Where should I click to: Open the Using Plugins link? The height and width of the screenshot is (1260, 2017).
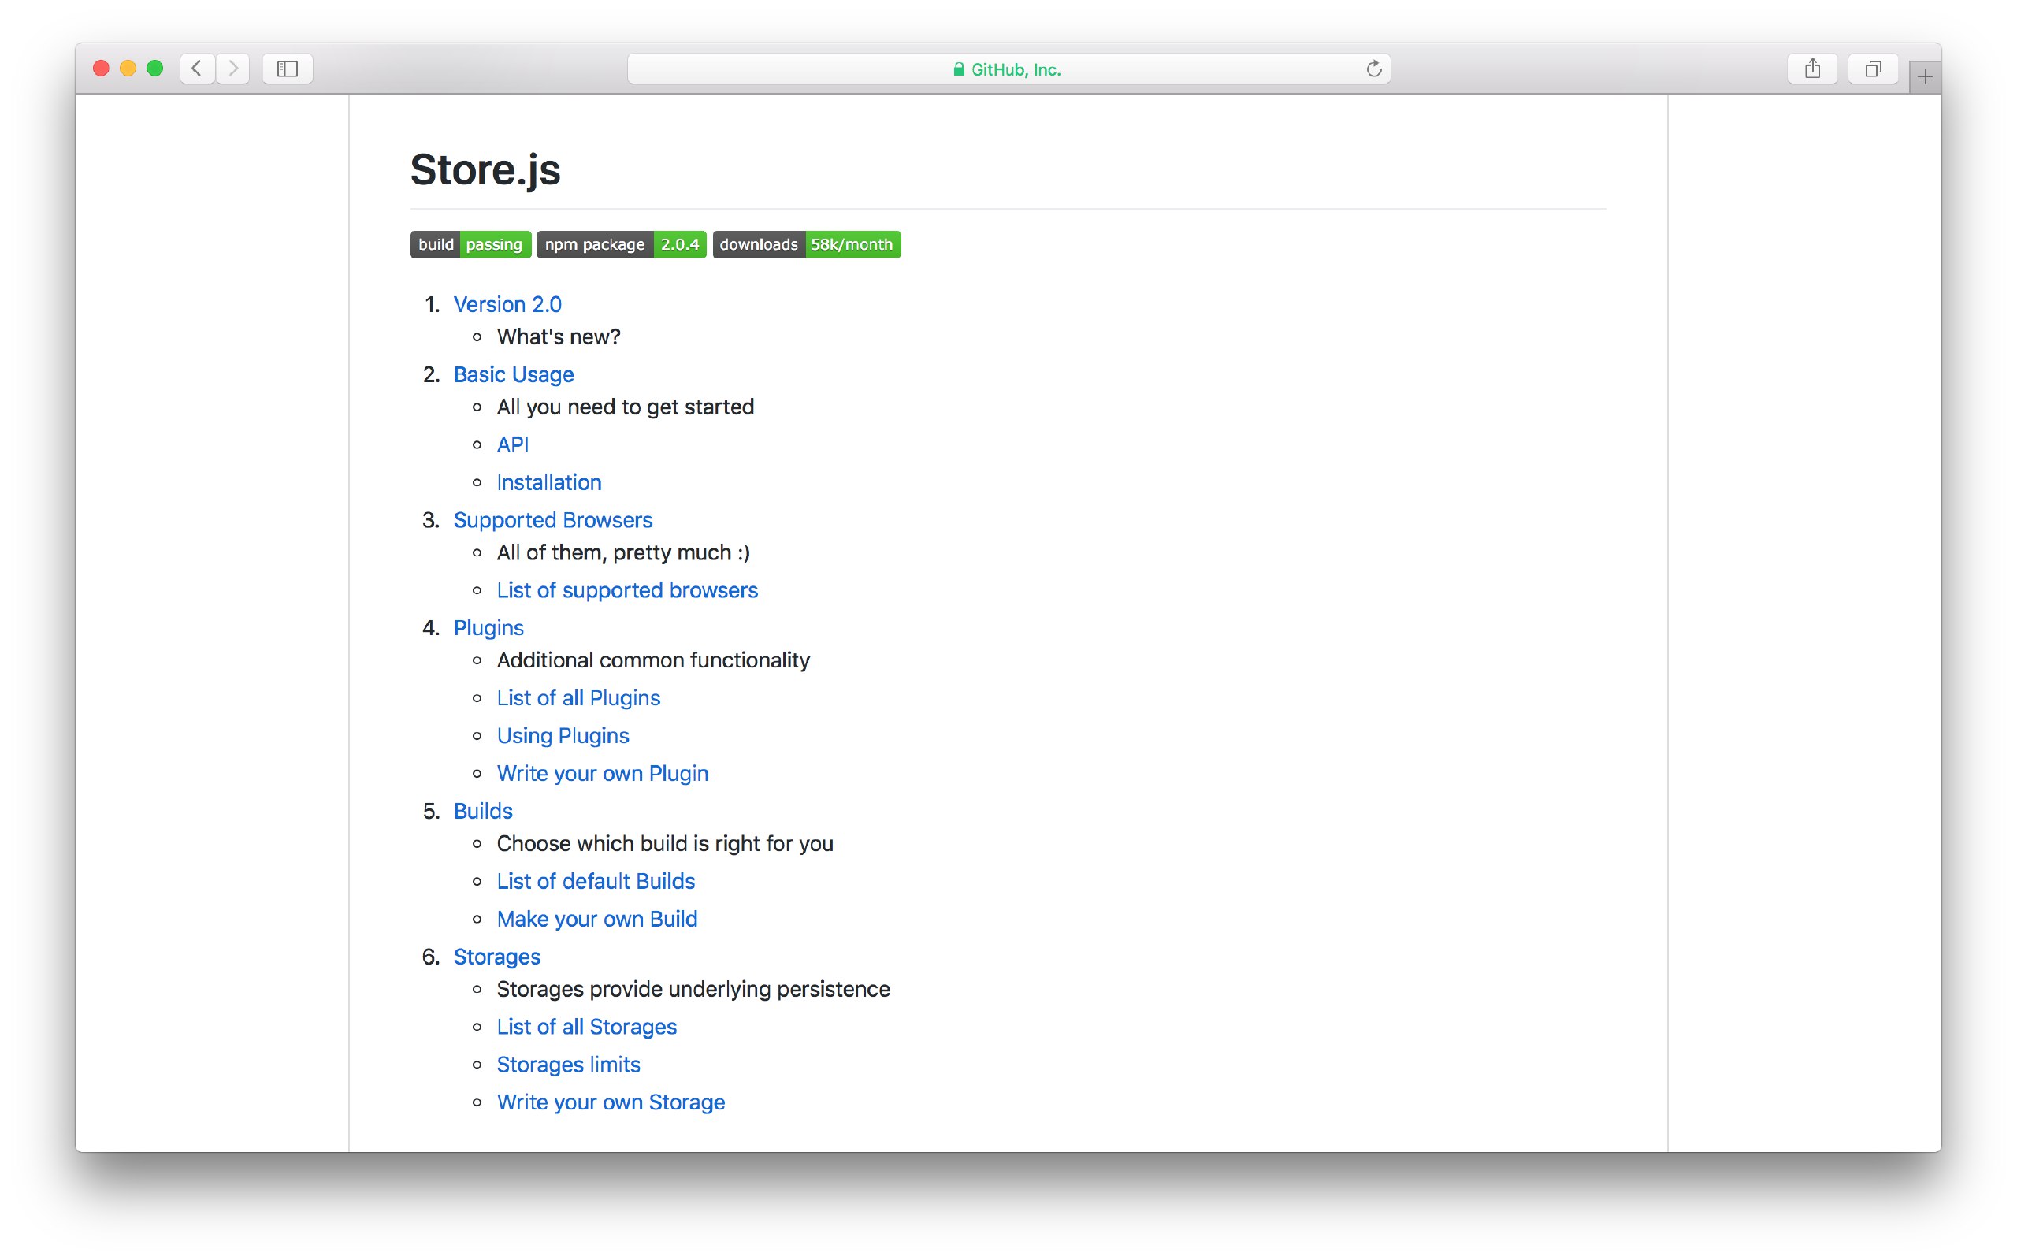pos(563,735)
